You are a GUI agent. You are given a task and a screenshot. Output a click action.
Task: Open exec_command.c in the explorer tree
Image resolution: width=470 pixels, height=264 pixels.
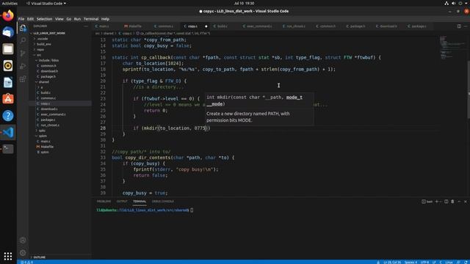pos(60,114)
